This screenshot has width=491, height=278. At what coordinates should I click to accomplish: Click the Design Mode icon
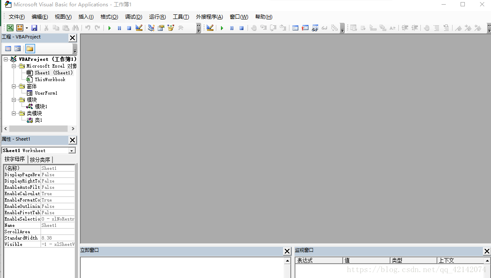coord(139,28)
